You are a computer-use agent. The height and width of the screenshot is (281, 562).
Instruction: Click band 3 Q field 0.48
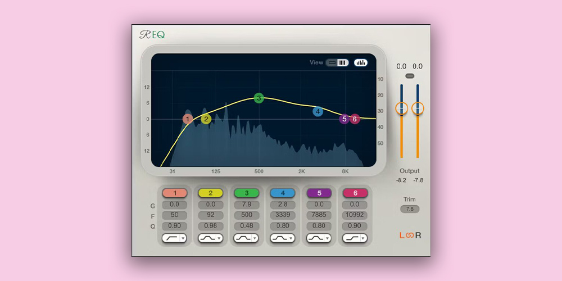[x=247, y=226]
